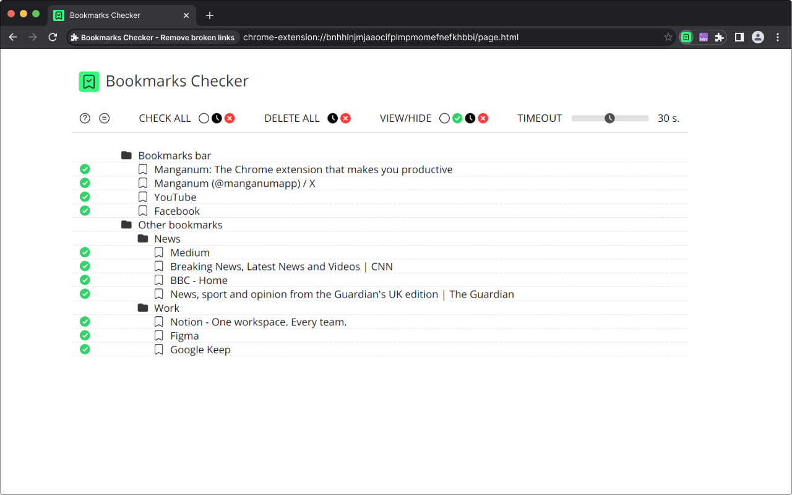Open The Guardian UK edition bookmark
The height and width of the screenshot is (495, 792).
point(342,294)
